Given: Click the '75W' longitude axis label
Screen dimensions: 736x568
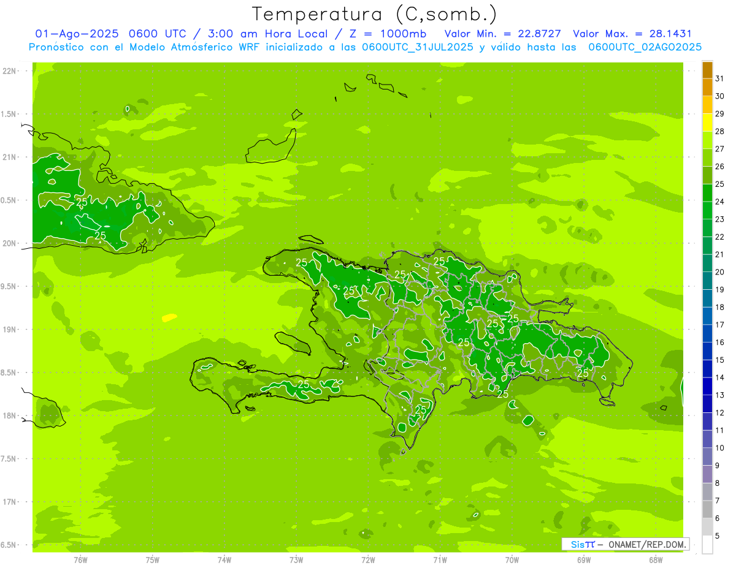Looking at the screenshot, I should 153,560.
